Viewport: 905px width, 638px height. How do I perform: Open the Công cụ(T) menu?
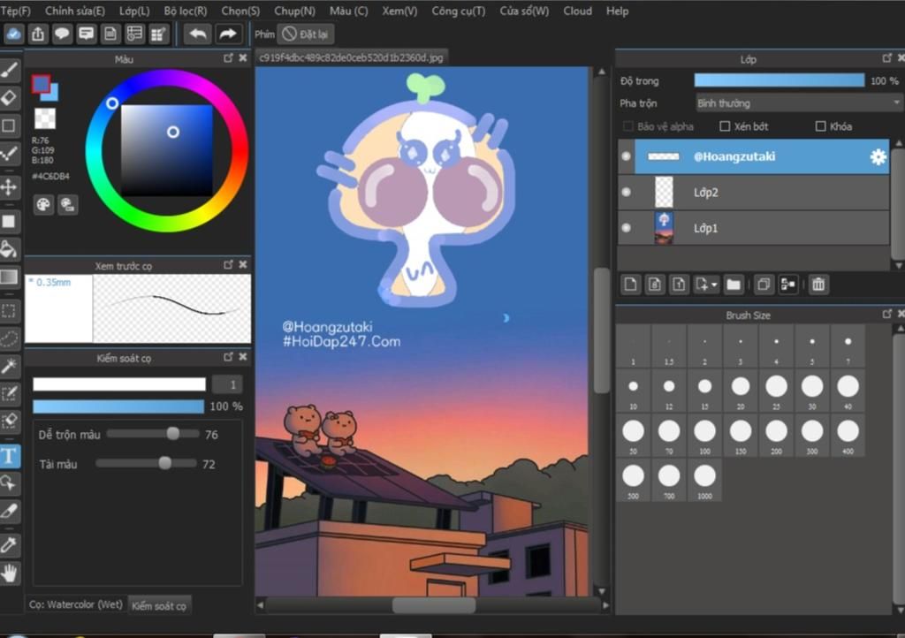(459, 11)
